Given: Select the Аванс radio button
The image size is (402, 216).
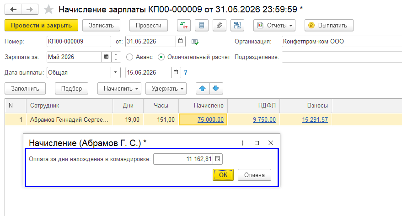Looking at the screenshot, I should [x=130, y=57].
